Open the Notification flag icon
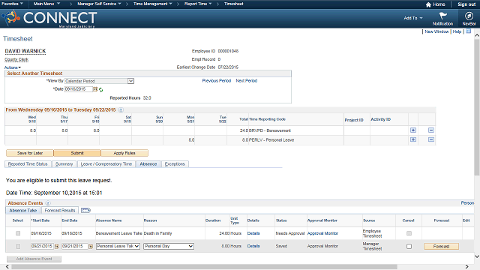Viewport: 480px width, 270px height. tap(442, 16)
